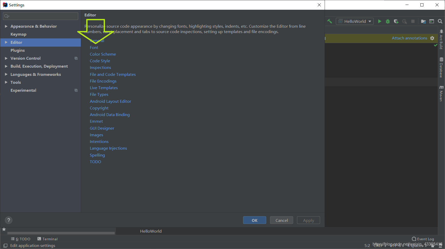Screen dimensions: 445x249
Task: Expand the Tools node arrow
Action: [x=6, y=82]
